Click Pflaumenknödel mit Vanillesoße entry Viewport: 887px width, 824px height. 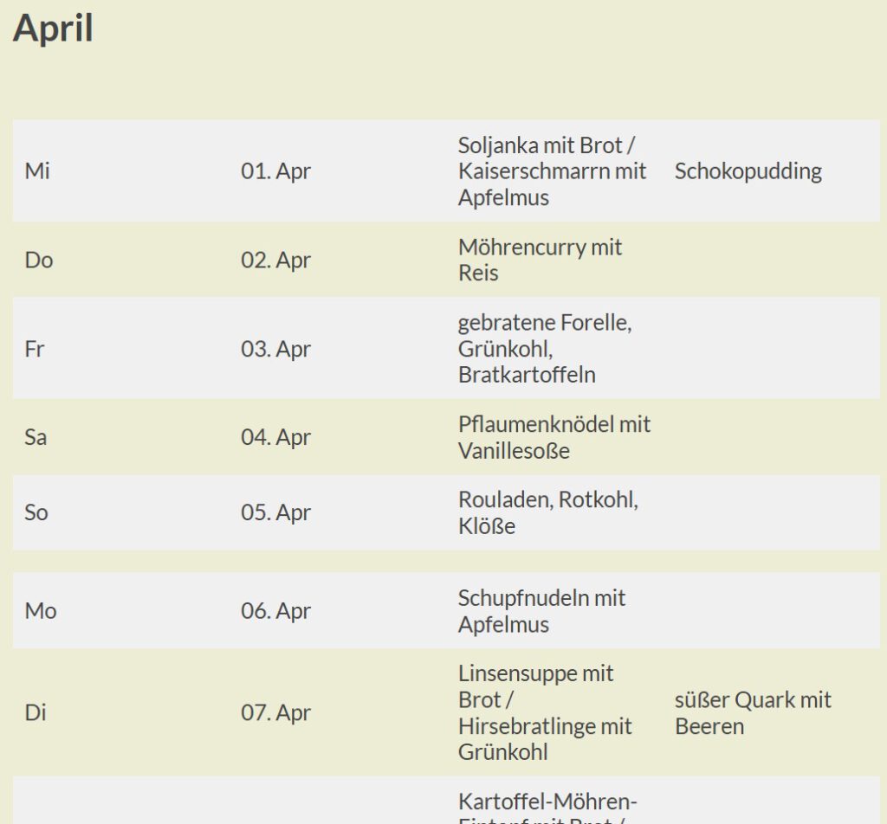click(x=554, y=437)
